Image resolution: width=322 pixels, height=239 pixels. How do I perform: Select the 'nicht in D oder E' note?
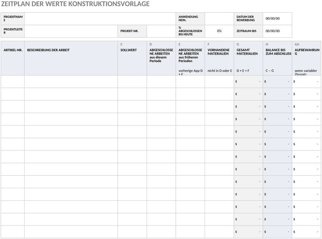(x=220, y=71)
